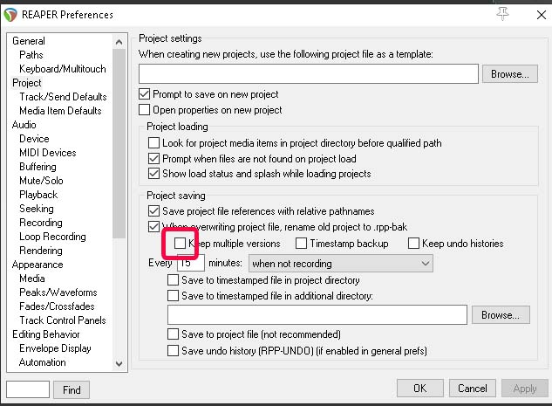Open the Mute/Solo preferences page
552x406 pixels.
[x=41, y=181]
